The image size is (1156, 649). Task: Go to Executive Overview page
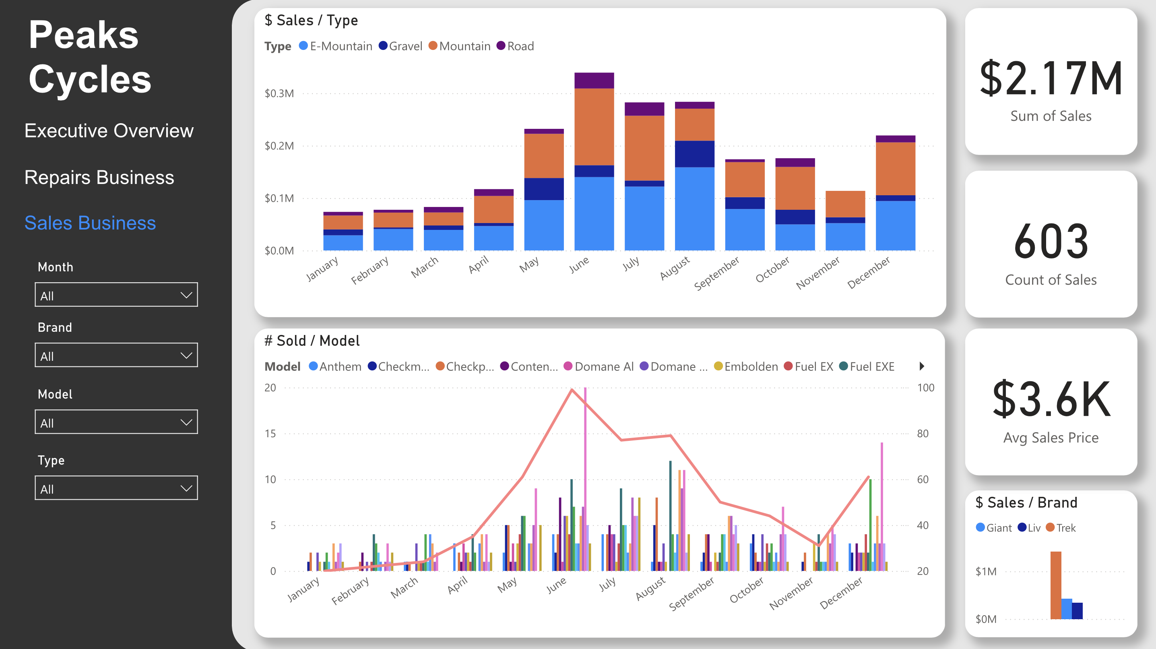coord(109,130)
